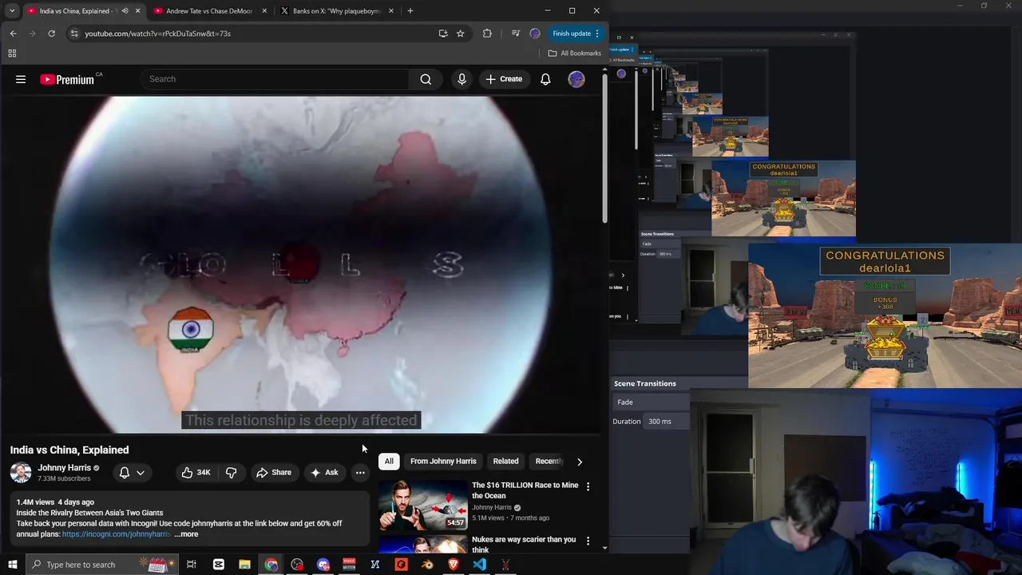Dislike the India vs China video

coord(231,472)
